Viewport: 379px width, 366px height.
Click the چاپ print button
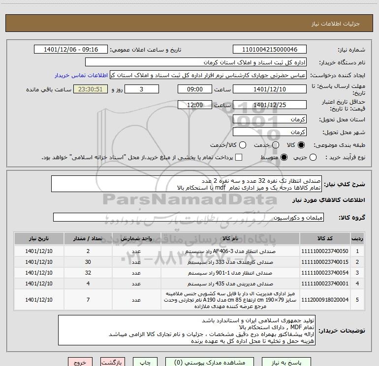(x=145, y=363)
